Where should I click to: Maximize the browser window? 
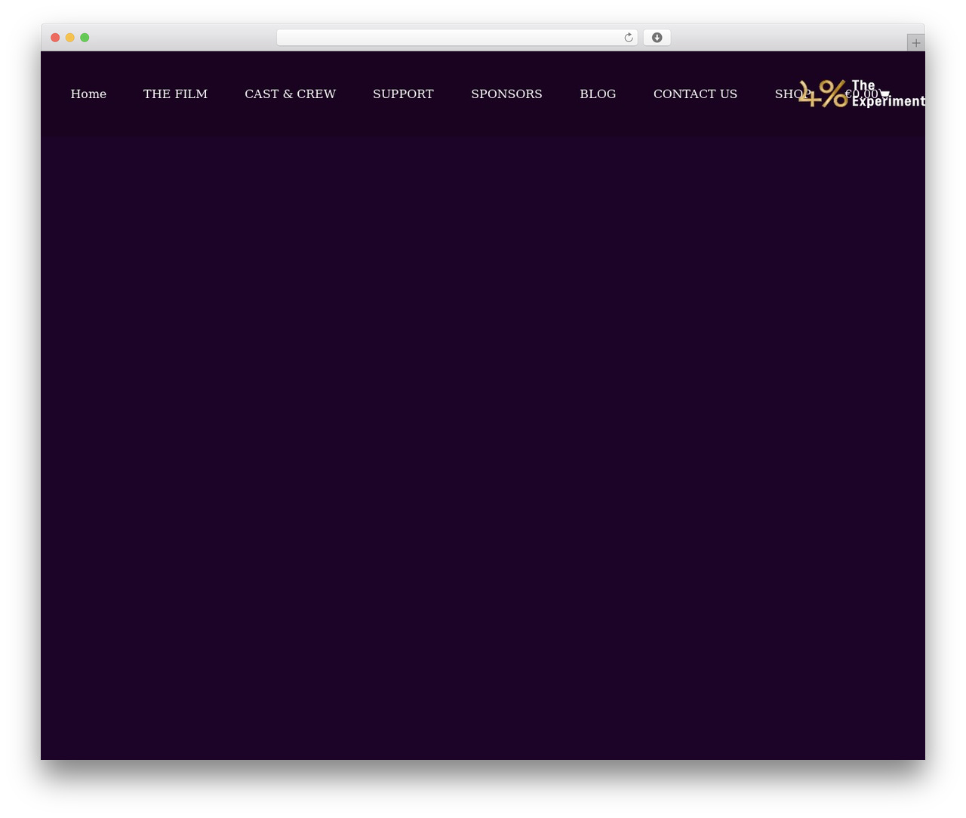tap(85, 38)
